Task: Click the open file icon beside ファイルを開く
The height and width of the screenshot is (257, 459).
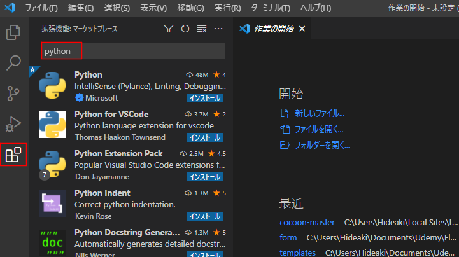Action: click(285, 129)
